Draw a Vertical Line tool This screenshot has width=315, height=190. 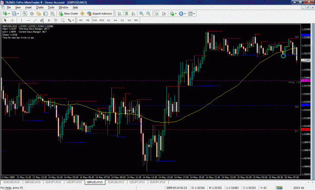[21, 20]
